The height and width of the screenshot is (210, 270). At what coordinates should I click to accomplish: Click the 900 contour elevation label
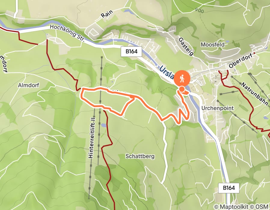pyautogui.click(x=200, y=11)
